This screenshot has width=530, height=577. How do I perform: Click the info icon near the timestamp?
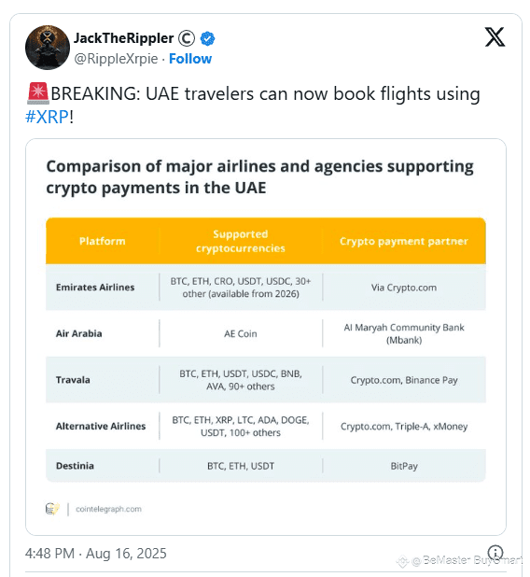click(495, 553)
